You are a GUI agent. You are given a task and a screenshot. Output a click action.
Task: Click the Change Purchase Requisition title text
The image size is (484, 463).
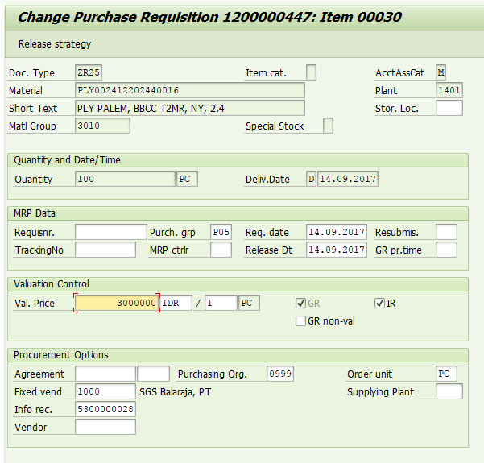pyautogui.click(x=210, y=17)
